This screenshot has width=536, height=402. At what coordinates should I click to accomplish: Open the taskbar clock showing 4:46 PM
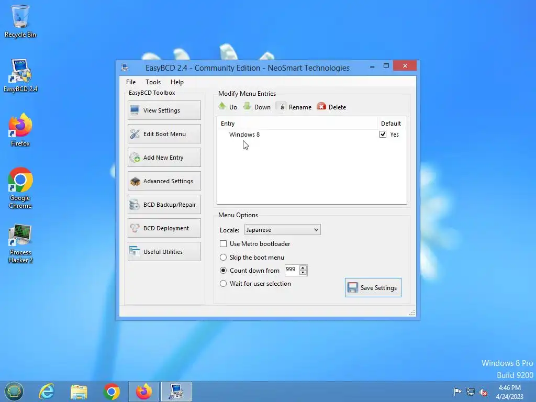[x=510, y=392]
